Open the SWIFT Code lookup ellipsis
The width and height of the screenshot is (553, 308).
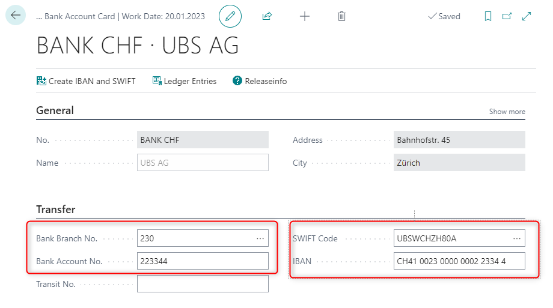tap(516, 238)
